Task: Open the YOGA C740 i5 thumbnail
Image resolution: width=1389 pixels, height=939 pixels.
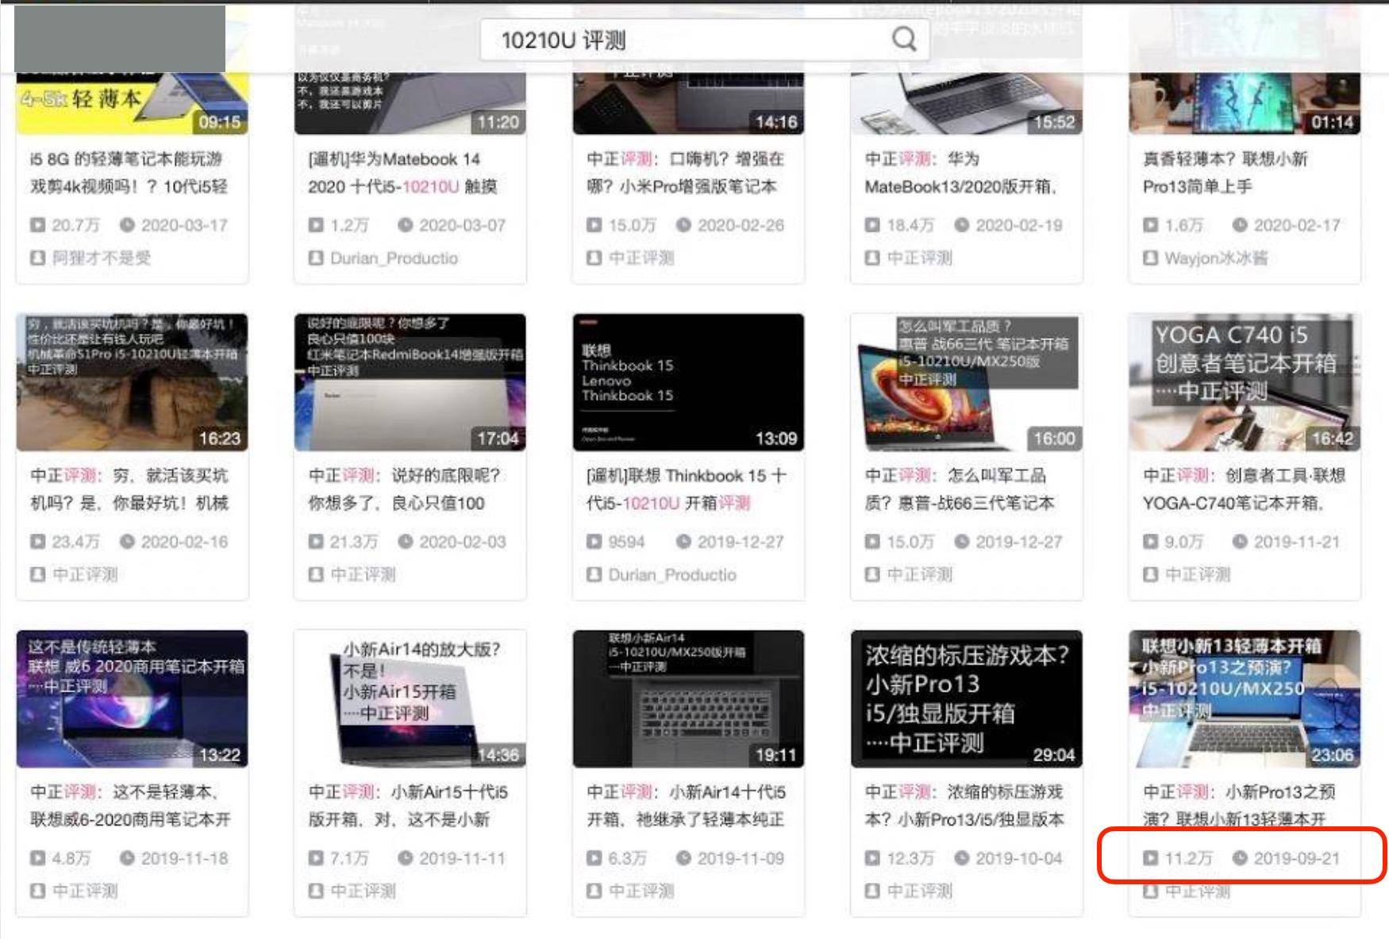Action: click(1245, 382)
